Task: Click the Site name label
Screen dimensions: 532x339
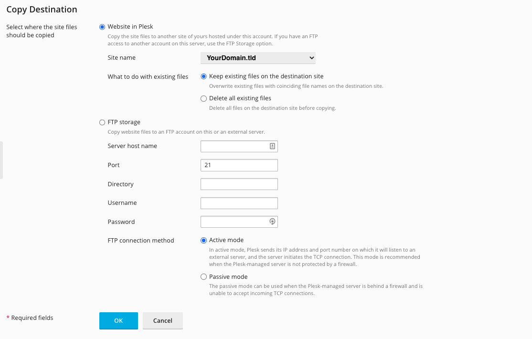Action: click(122, 58)
